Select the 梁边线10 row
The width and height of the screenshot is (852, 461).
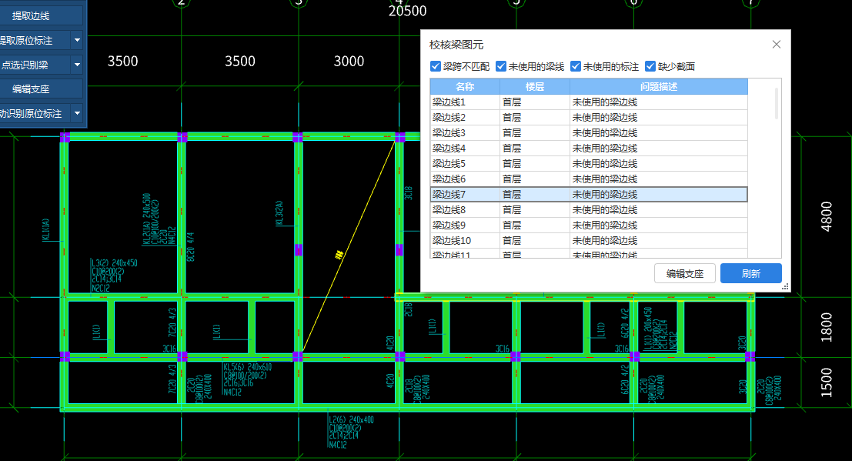[x=589, y=240]
